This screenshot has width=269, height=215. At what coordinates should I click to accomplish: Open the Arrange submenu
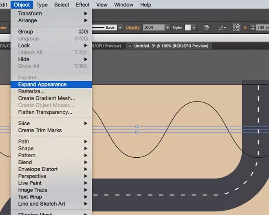pyautogui.click(x=51, y=21)
